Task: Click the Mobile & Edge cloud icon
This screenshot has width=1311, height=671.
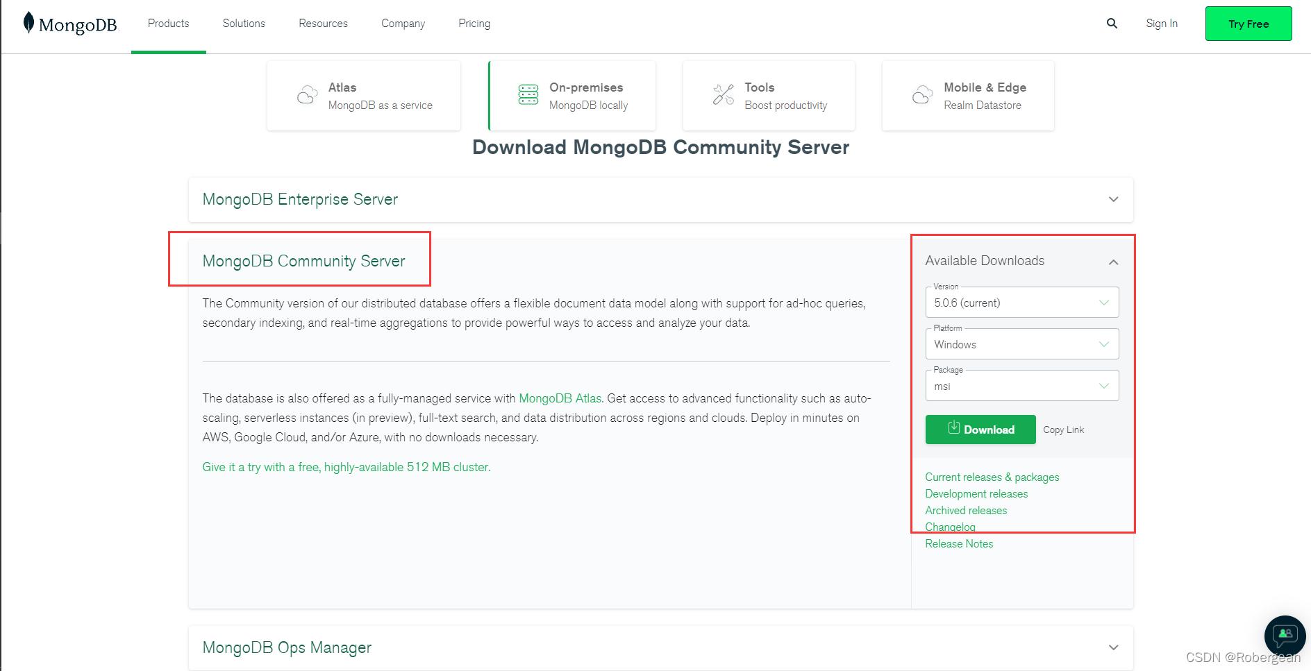Action: tap(922, 95)
